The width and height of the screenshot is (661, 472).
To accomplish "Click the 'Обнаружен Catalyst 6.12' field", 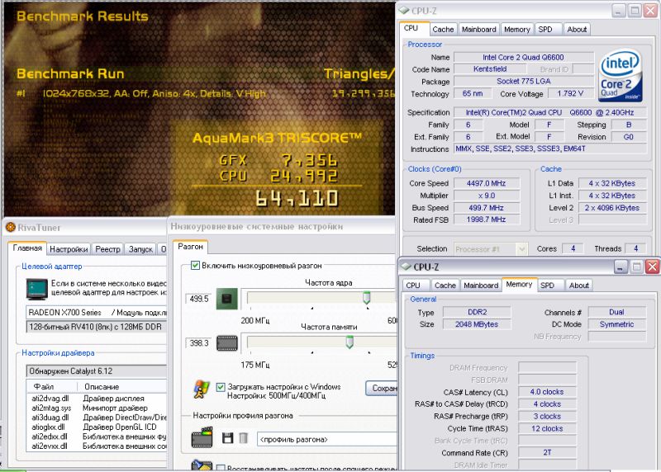I will click(x=97, y=371).
